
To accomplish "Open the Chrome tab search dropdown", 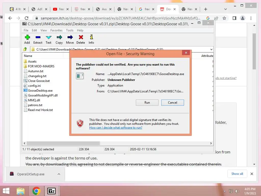I will pos(226,9).
